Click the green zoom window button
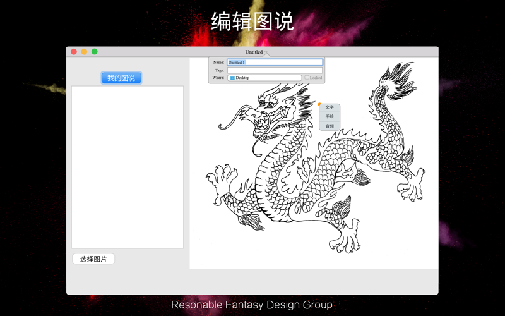 95,52
